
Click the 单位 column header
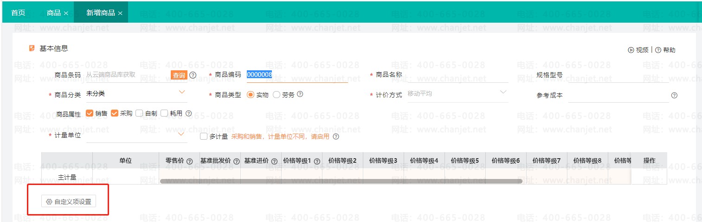click(126, 160)
